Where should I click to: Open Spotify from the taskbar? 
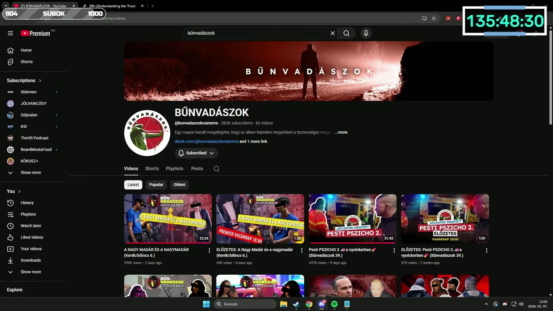[334, 304]
